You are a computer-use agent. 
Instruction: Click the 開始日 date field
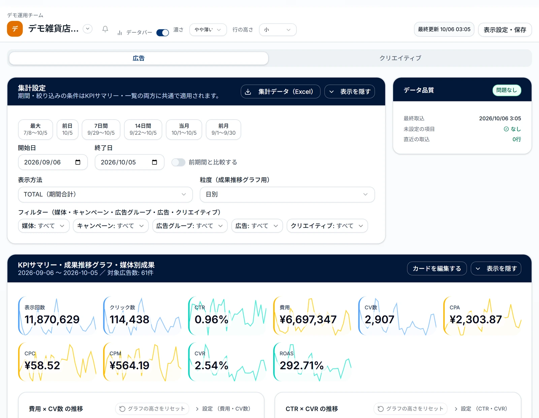tap(53, 162)
